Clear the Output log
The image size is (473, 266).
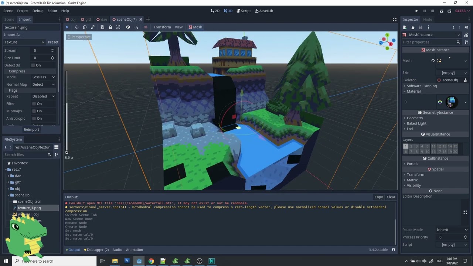tap(391, 197)
